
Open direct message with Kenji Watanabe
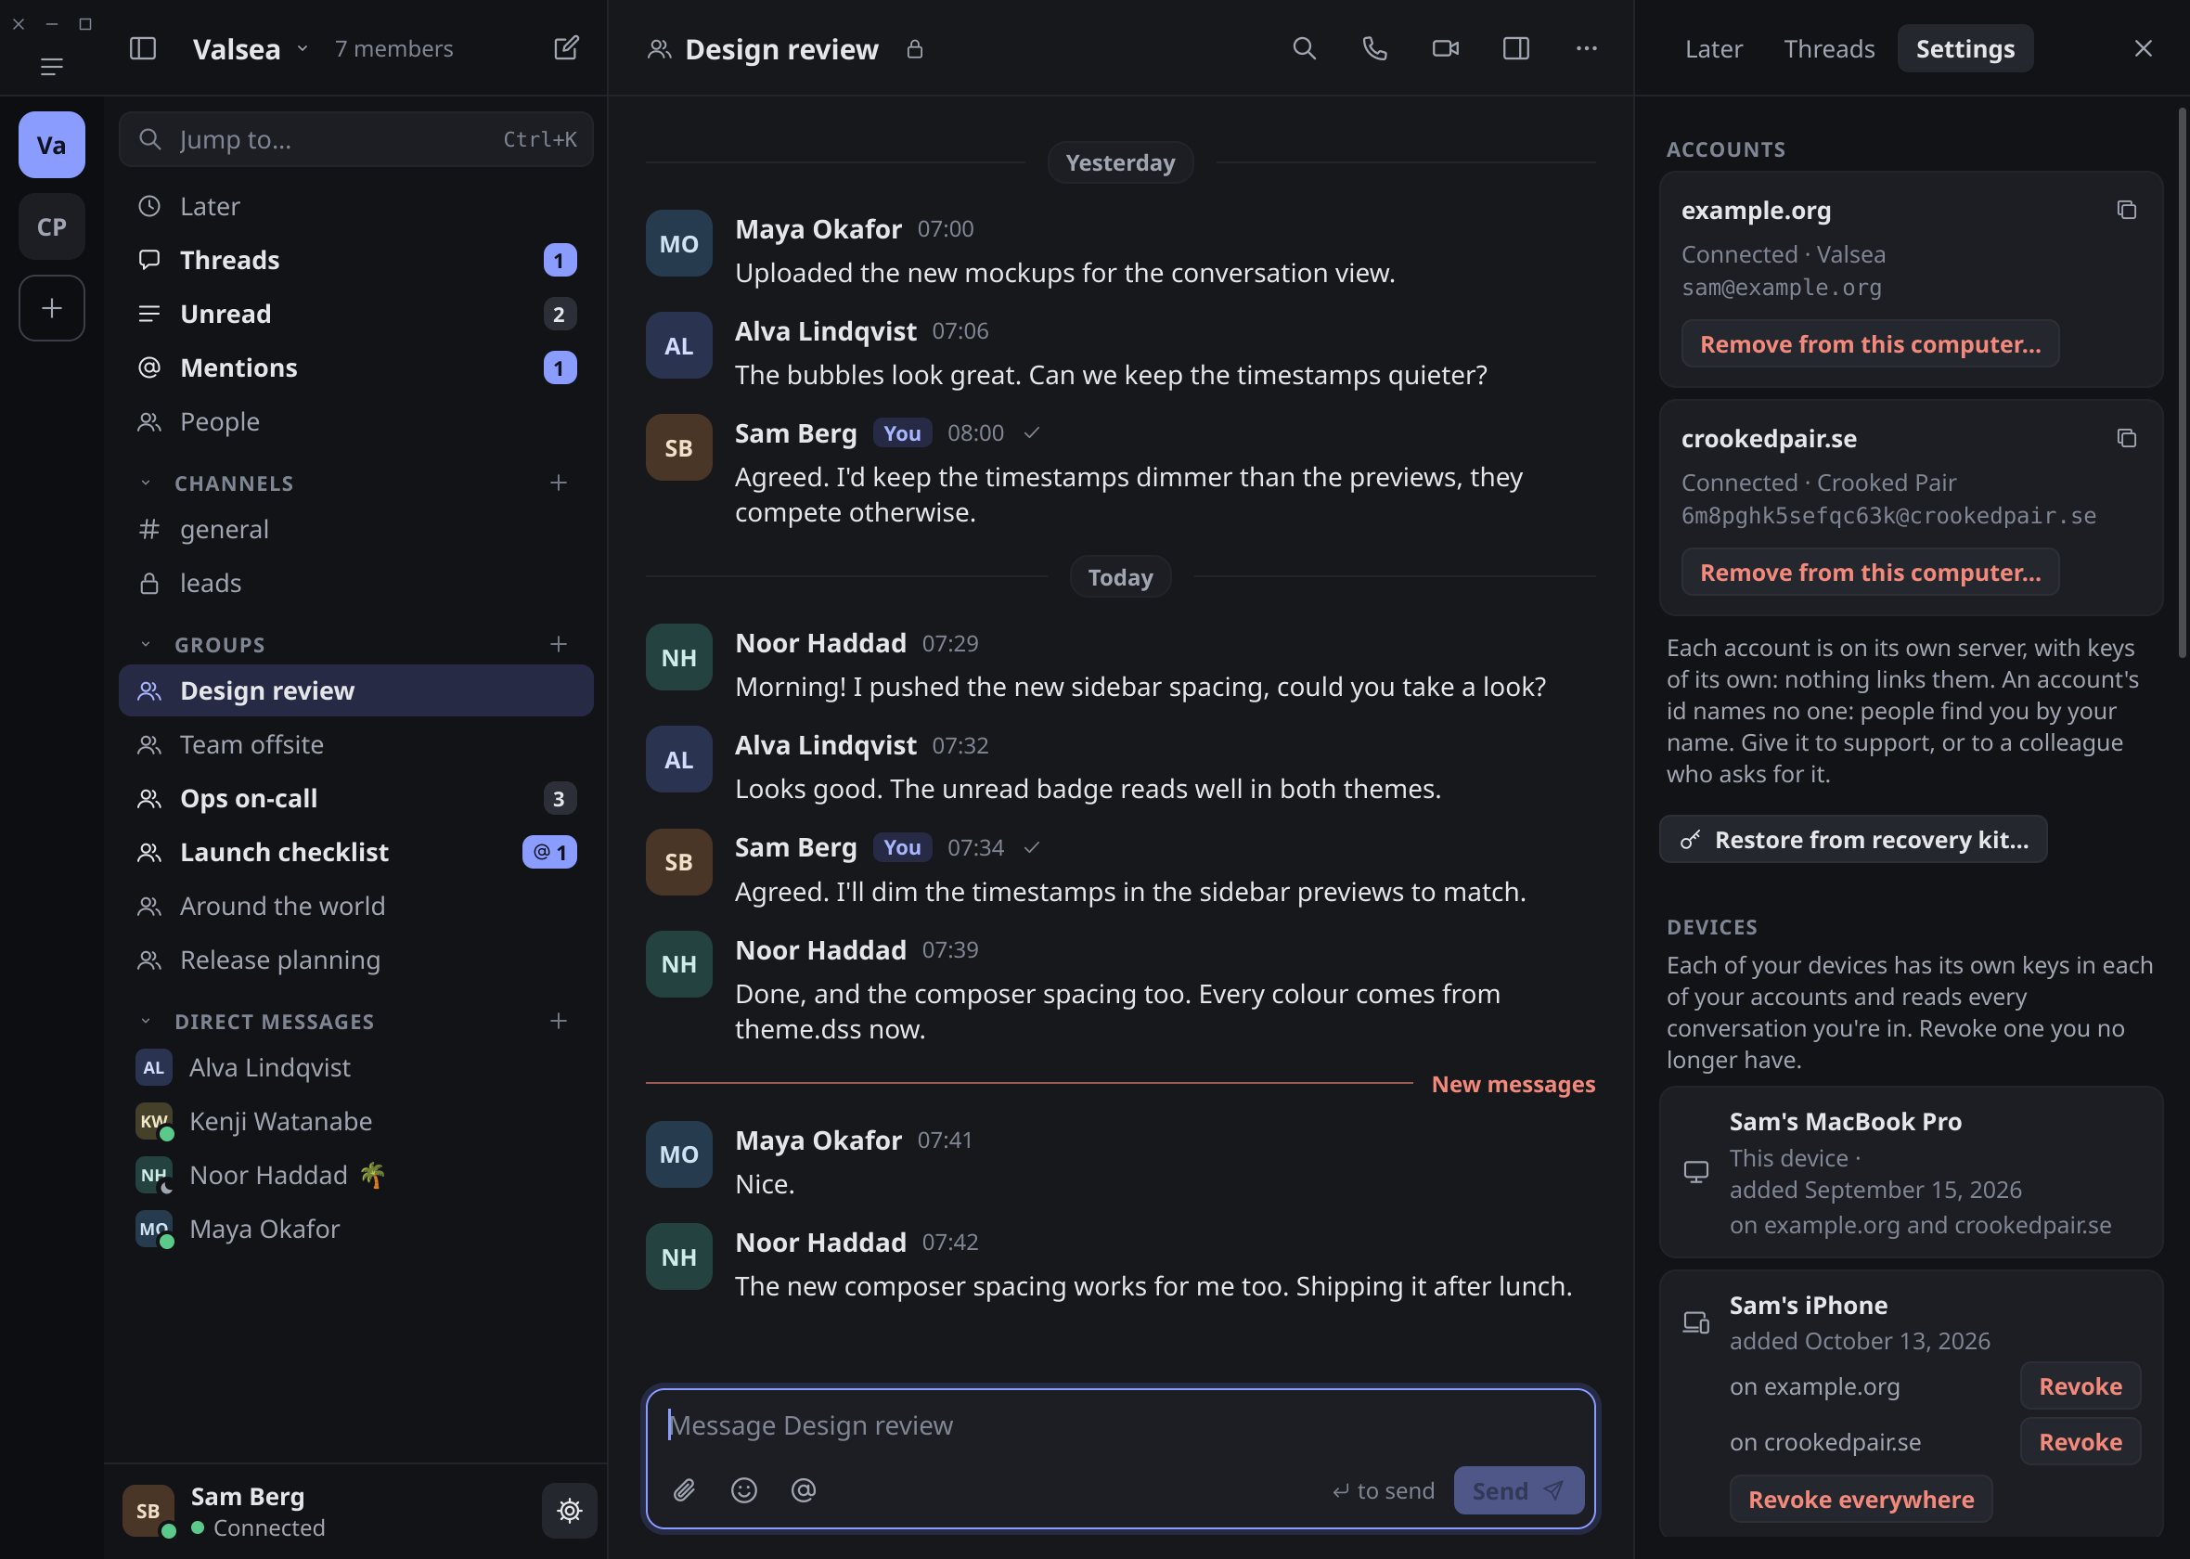[x=356, y=1120]
